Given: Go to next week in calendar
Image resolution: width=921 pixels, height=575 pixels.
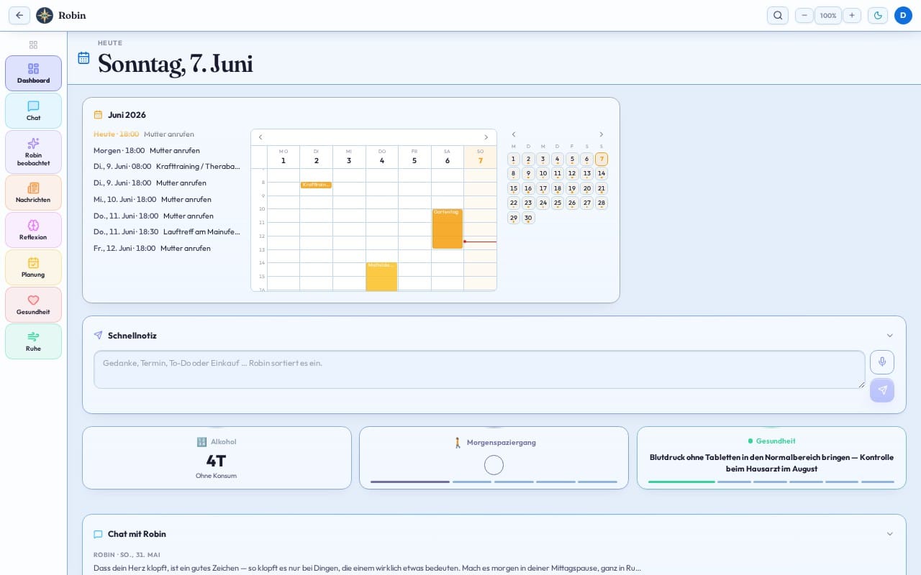Looking at the screenshot, I should point(486,137).
